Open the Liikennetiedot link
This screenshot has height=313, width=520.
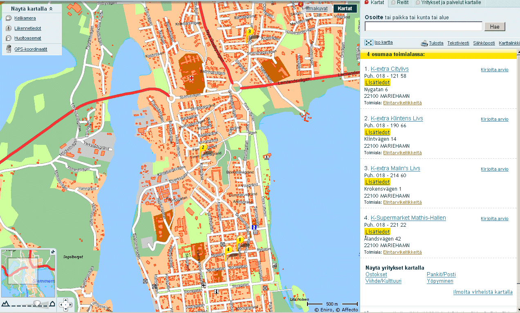coord(27,28)
